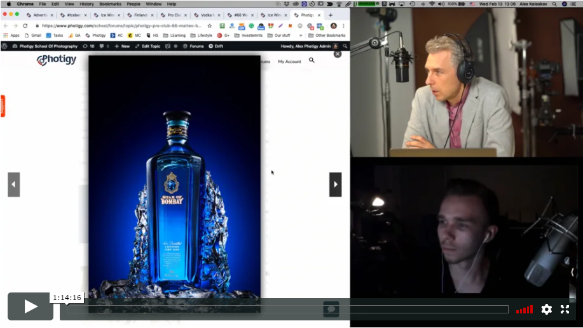The image size is (583, 328).
Task: Expand the Investemnts bookmark folder
Action: [x=249, y=36]
